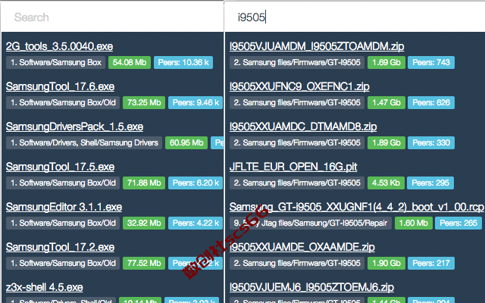Click the 1.60 Mb size badge
Screen dimensions: 485x303
click(x=413, y=223)
